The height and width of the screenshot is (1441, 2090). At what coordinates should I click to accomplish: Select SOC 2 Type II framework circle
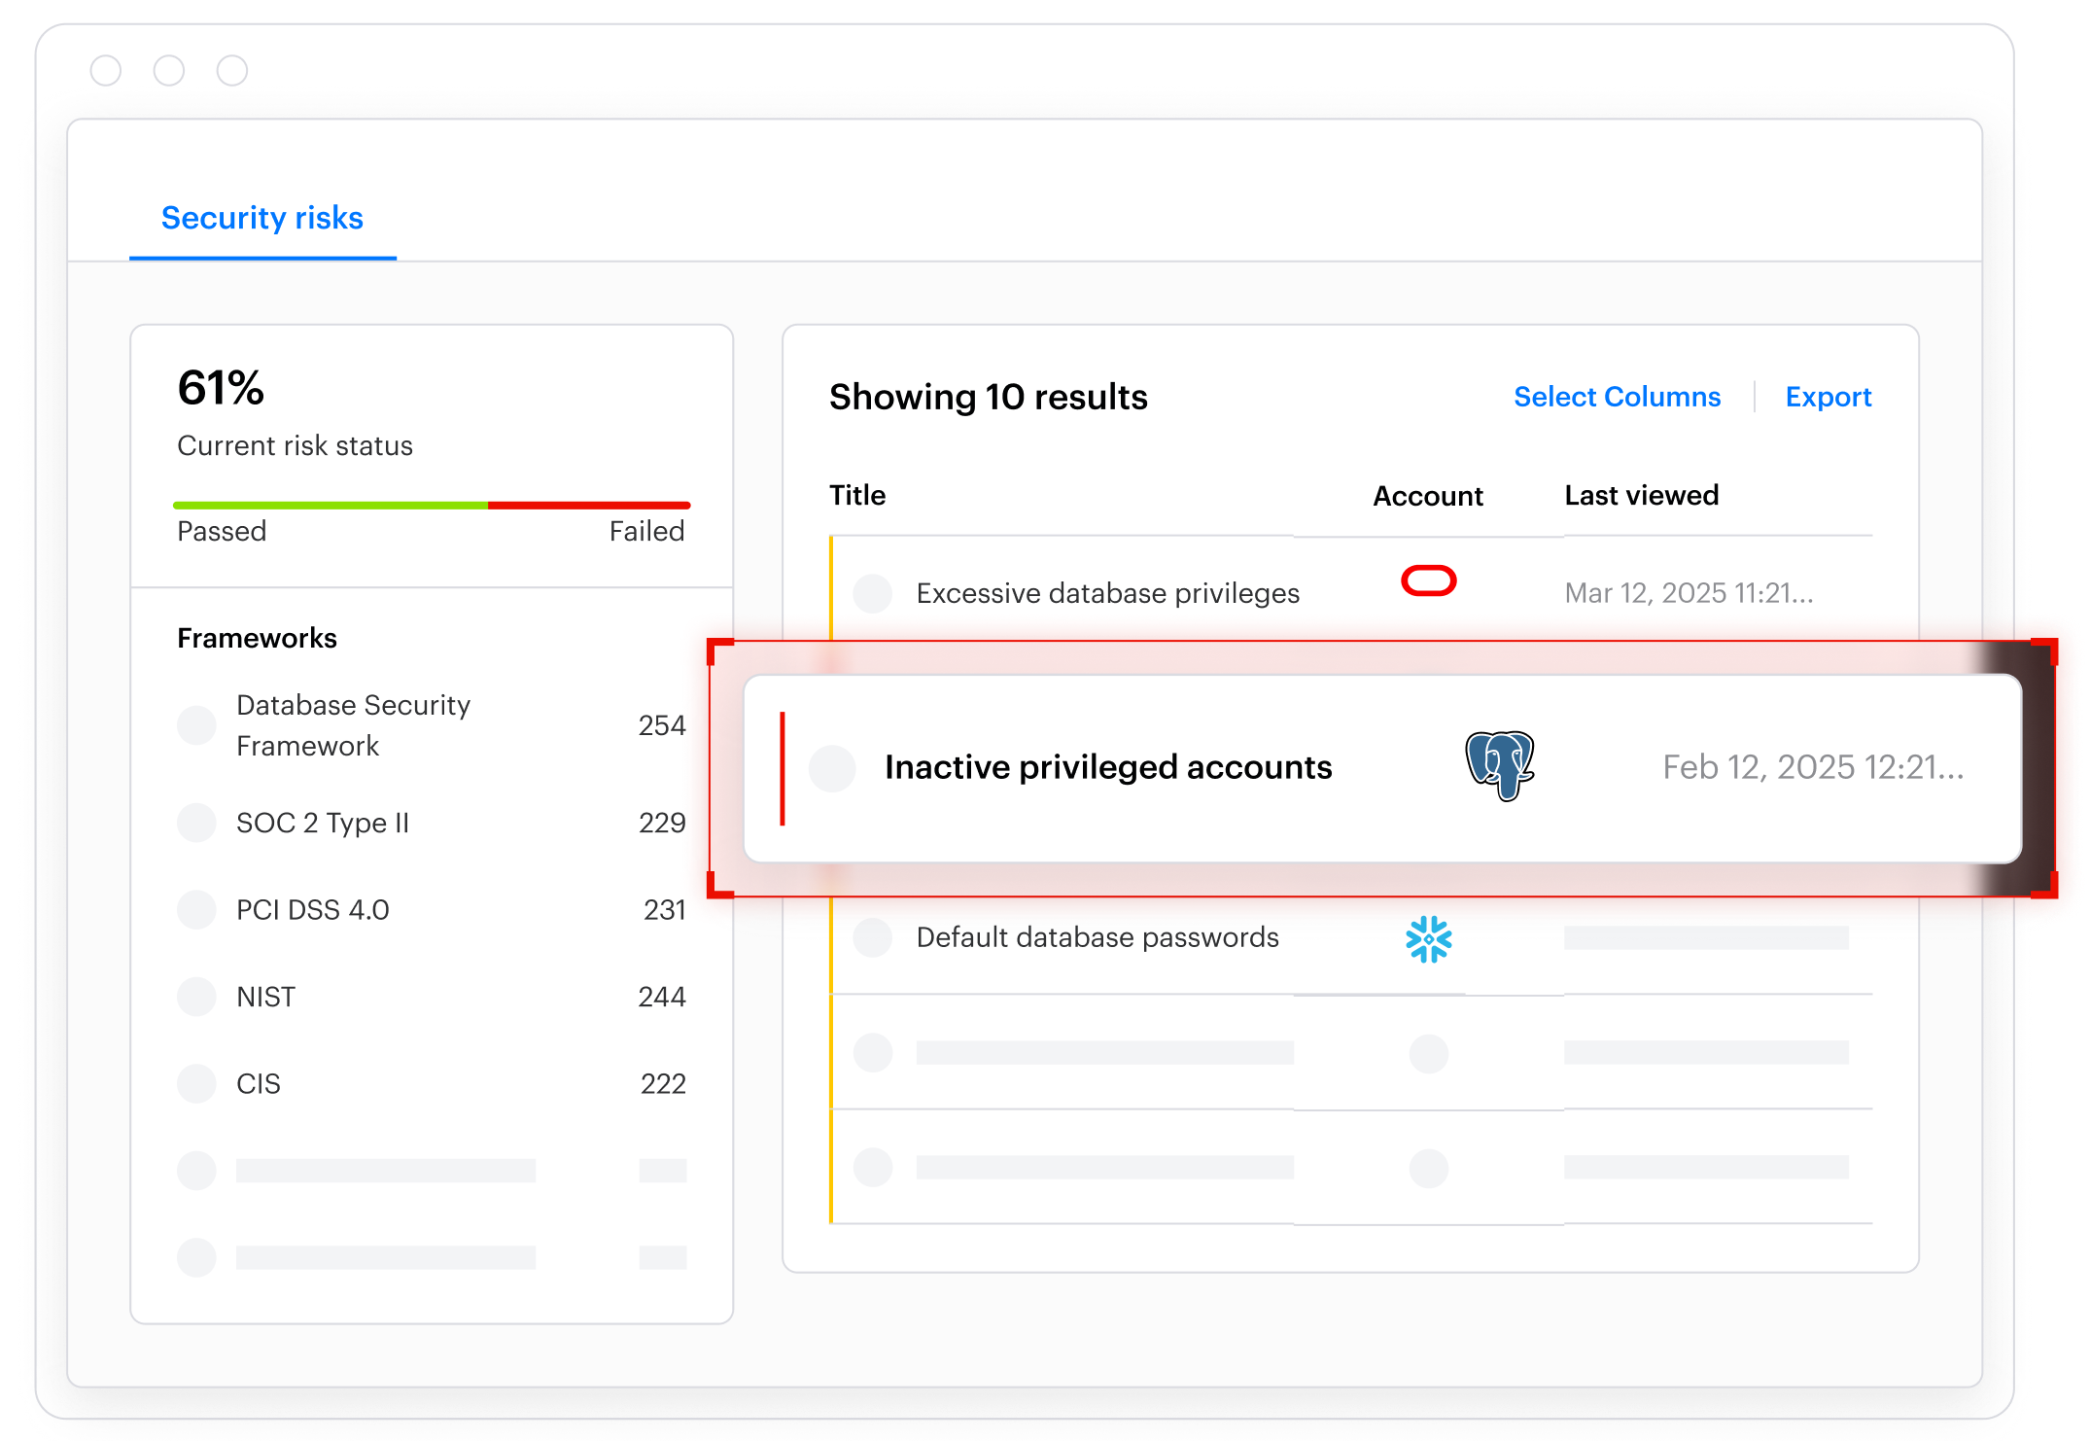(x=196, y=823)
